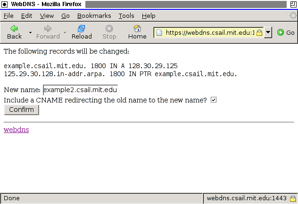Viewport: 298px width, 204px height.
Task: Open the Forward history dropdown arrow
Action: tap(65, 32)
